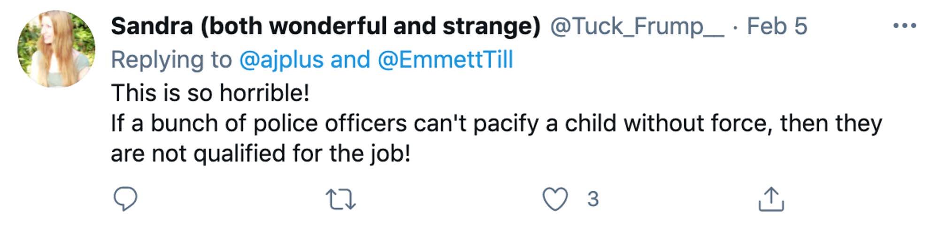Click the display name Sandra

click(152, 26)
